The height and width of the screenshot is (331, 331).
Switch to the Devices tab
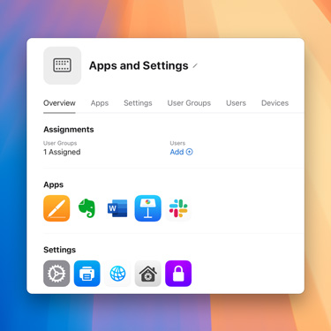pyautogui.click(x=275, y=103)
